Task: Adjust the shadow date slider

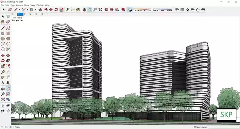Action: [x=142, y=10]
